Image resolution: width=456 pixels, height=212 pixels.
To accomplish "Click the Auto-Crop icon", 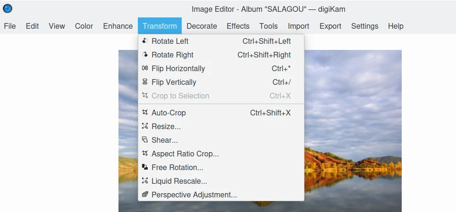I will pos(145,113).
